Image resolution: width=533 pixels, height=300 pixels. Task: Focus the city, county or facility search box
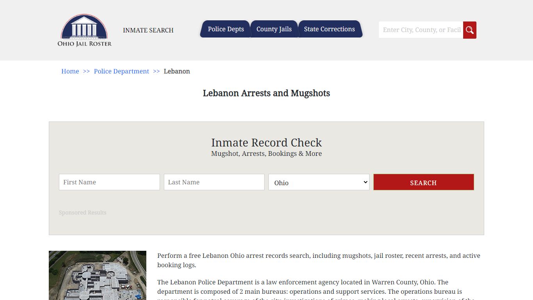click(x=421, y=30)
